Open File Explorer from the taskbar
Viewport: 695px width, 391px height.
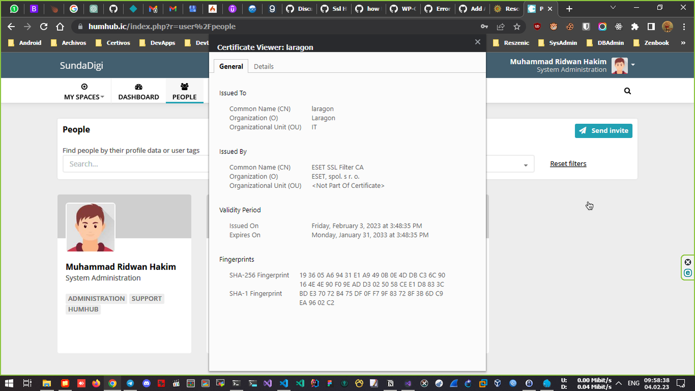[47, 383]
